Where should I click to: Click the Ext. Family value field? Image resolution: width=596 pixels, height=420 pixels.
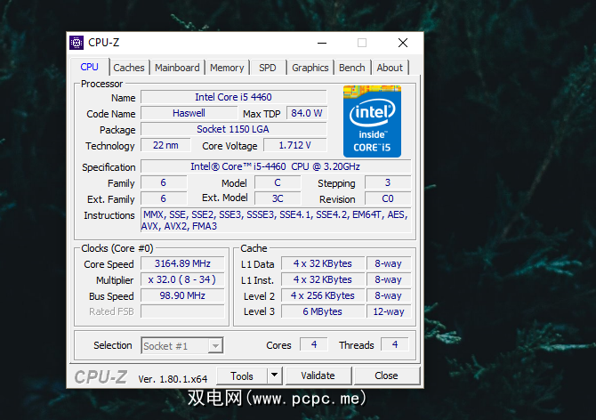164,198
